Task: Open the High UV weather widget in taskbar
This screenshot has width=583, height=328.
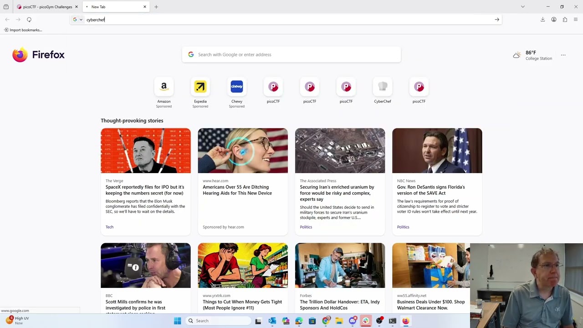Action: coord(17,320)
